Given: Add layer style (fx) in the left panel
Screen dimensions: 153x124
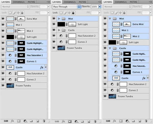Looking at the screenshot, I should click(12, 121).
